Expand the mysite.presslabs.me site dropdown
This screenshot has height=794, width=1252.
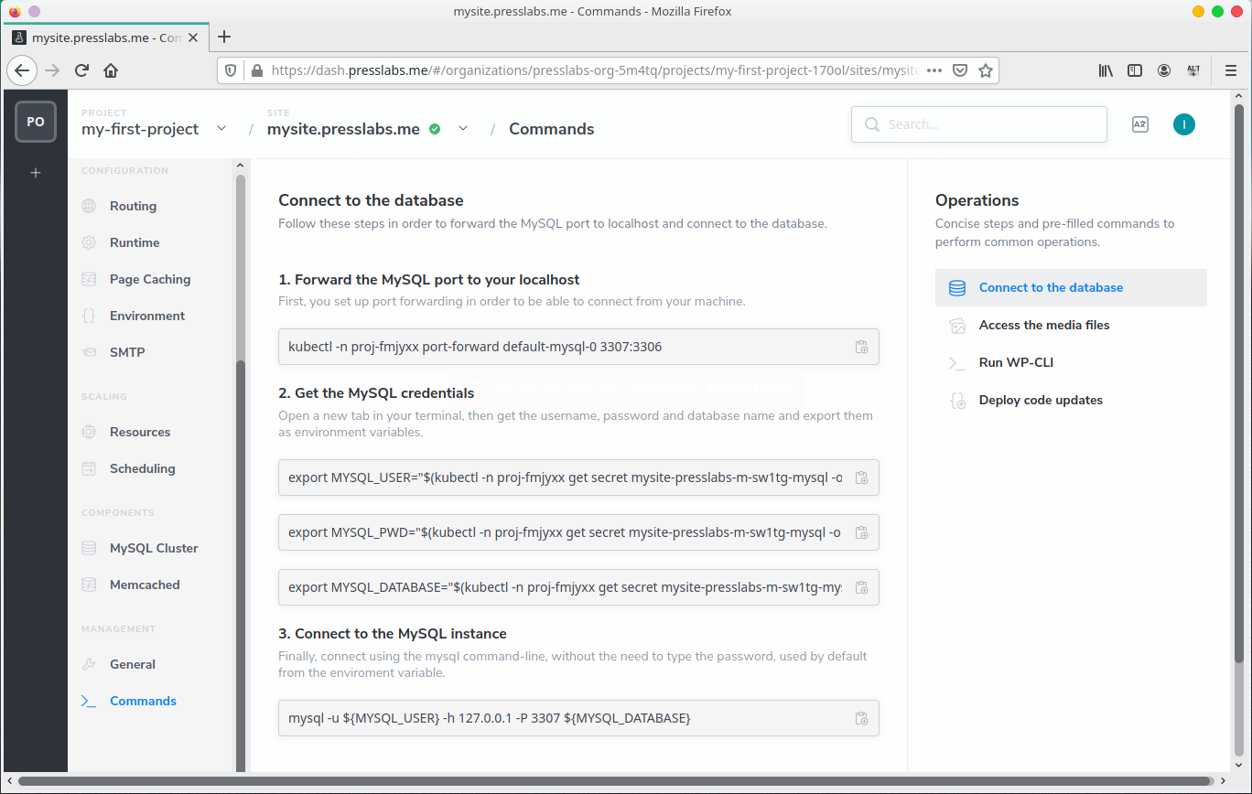[463, 129]
